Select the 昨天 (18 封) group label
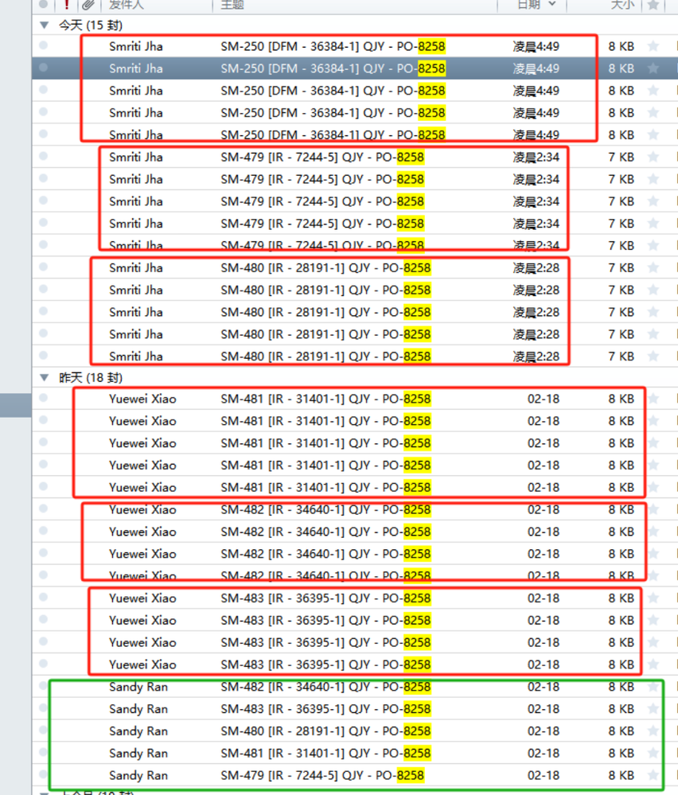 (90, 378)
